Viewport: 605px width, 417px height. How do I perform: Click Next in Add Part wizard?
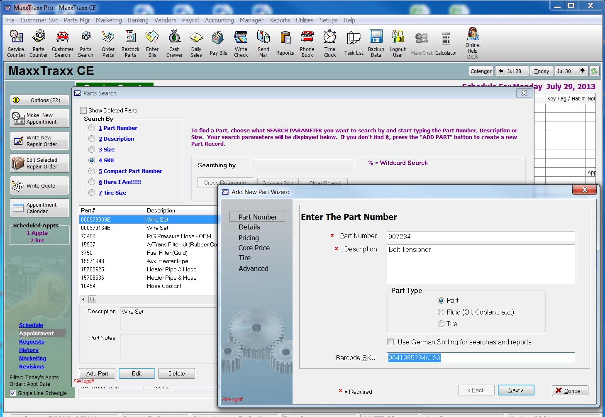pyautogui.click(x=516, y=390)
